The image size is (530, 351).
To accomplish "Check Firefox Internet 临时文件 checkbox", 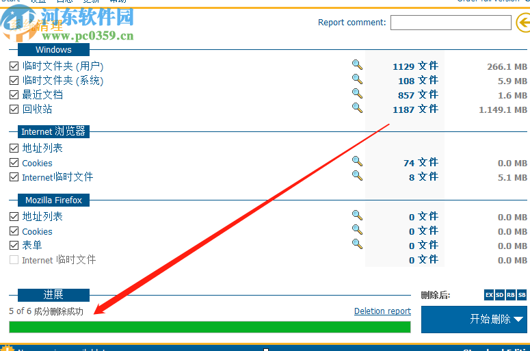I will point(14,260).
